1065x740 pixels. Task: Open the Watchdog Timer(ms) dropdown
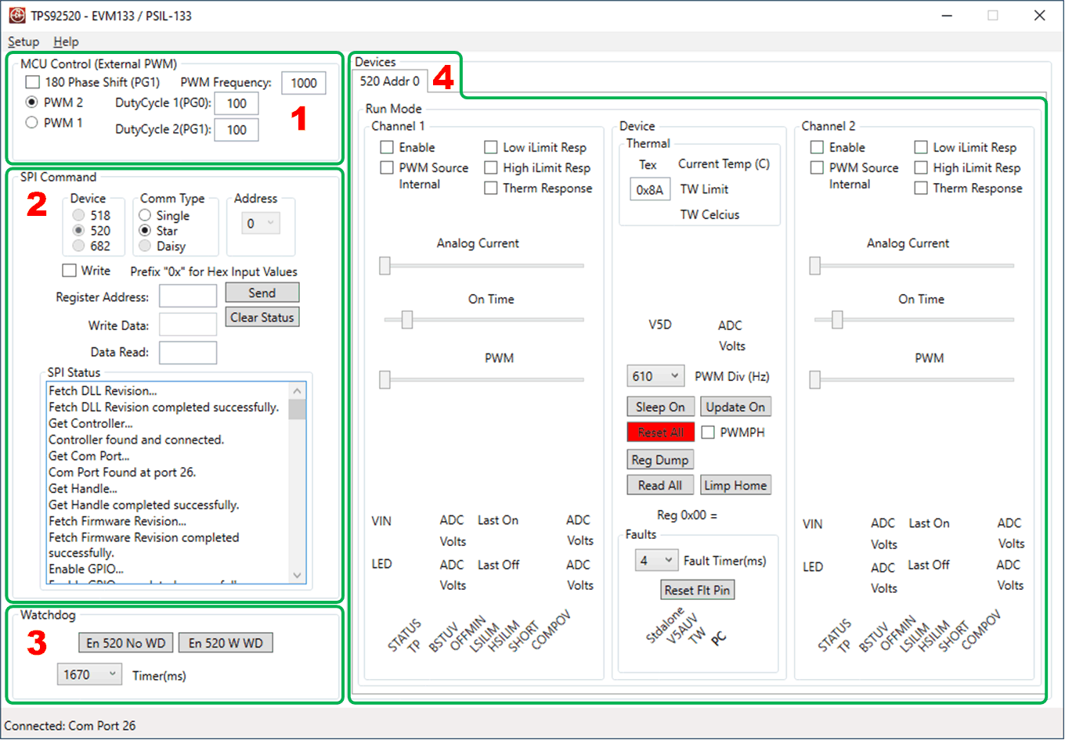coord(89,674)
